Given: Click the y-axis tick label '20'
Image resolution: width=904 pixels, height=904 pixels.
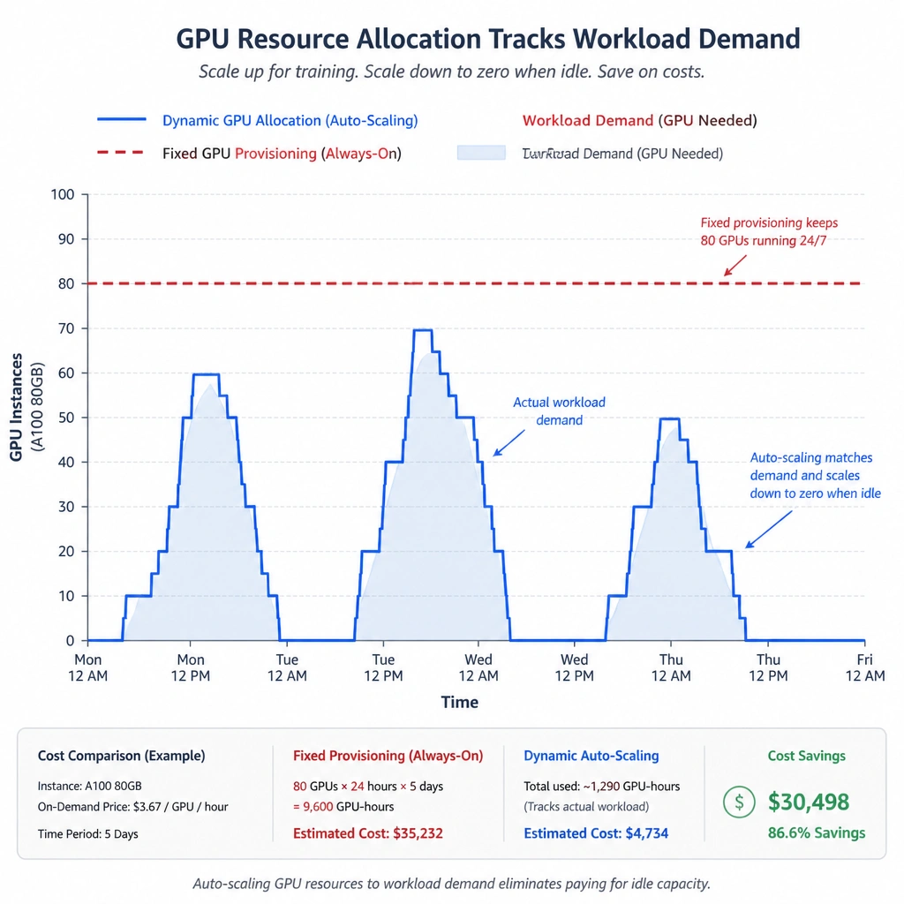Looking at the screenshot, I should (x=65, y=551).
